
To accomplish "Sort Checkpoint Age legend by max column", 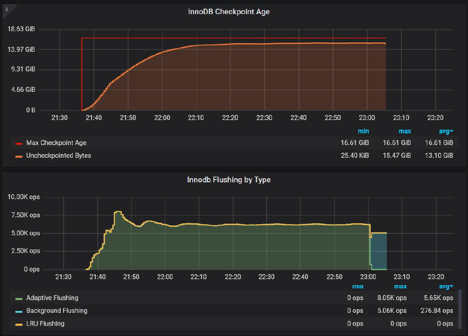I will 404,131.
